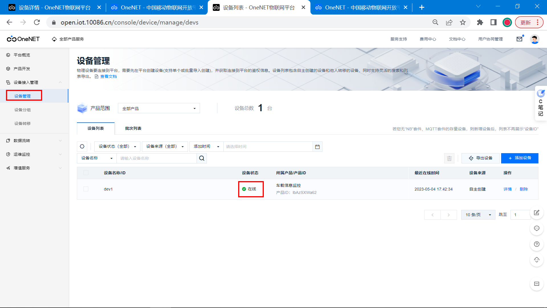
Task: Open the 详情 link for dev1
Action: pyautogui.click(x=507, y=189)
